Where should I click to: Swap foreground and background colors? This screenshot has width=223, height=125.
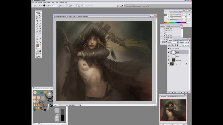click(x=40, y=44)
